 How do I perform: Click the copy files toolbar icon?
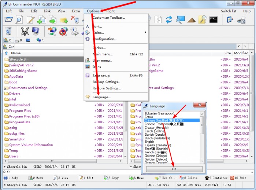[x=42, y=20]
